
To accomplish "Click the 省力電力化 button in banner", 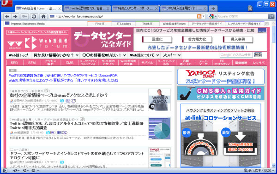I will [x=197, y=39].
